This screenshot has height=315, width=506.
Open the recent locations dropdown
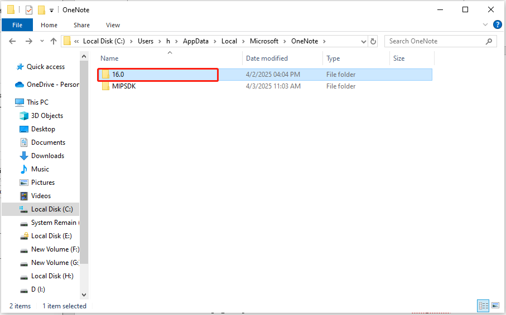(42, 41)
